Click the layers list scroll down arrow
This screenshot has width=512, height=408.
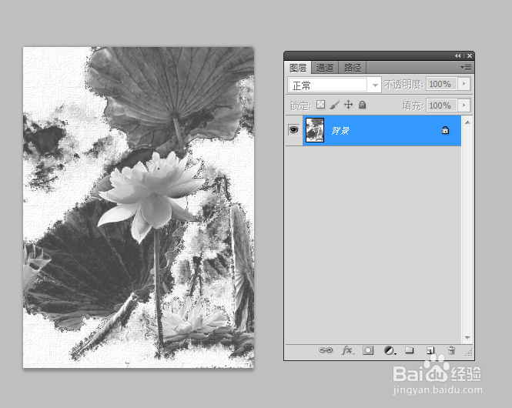(x=467, y=337)
